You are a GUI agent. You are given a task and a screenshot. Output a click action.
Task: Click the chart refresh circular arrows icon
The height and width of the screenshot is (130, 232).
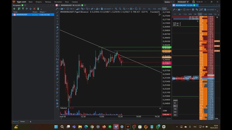(136, 9)
